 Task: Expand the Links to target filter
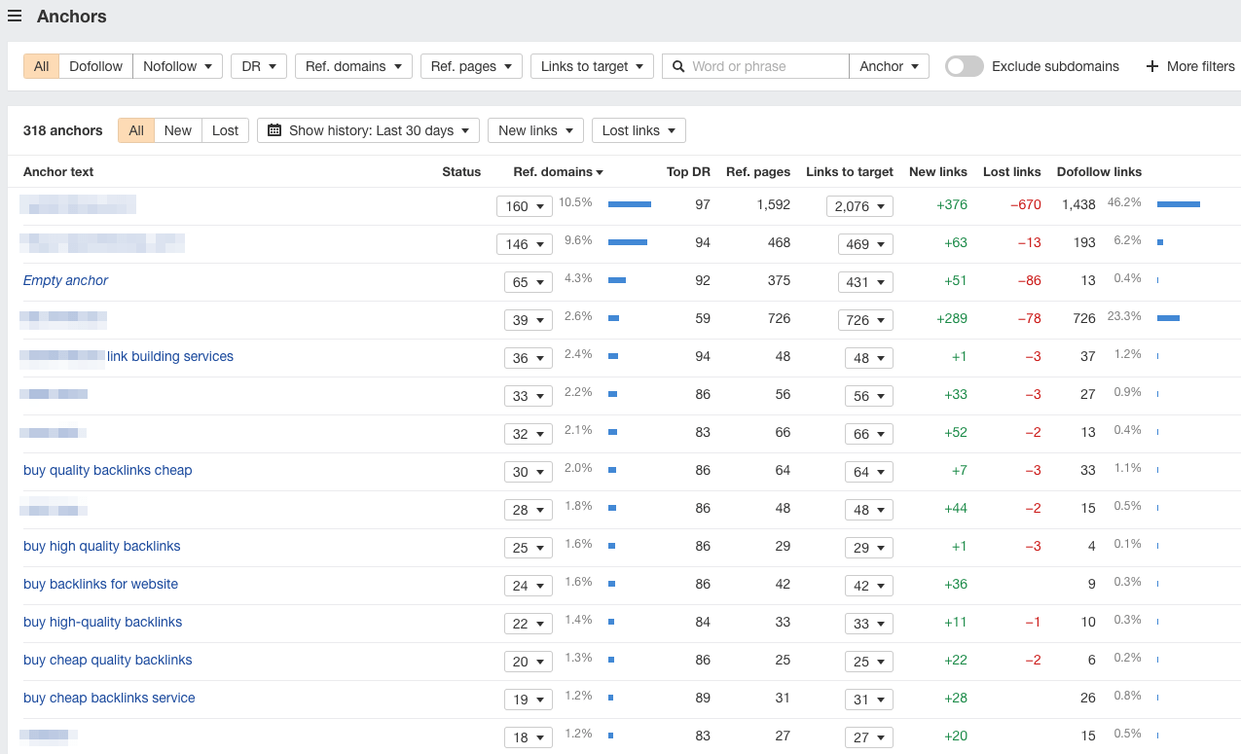591,66
